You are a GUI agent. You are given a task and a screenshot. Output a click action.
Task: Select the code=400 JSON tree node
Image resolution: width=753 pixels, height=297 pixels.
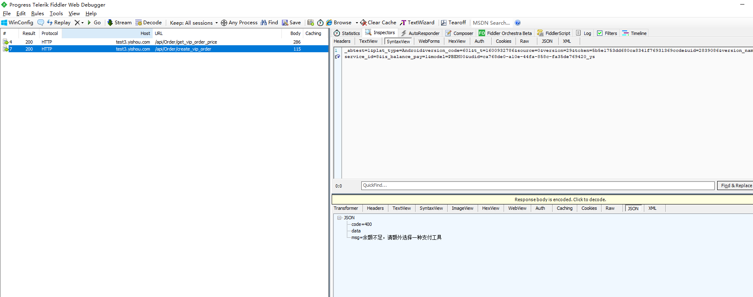coord(361,224)
